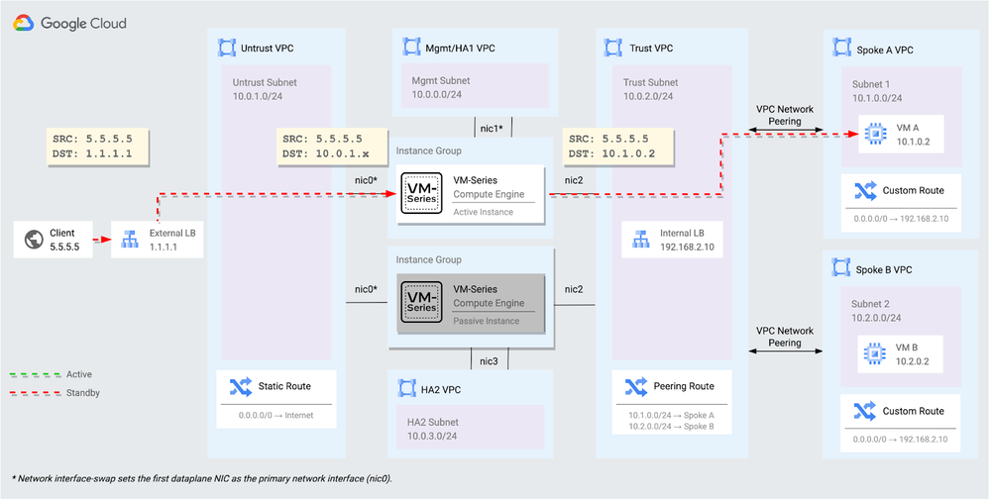Click the Google Cloud logo icon

[x=24, y=24]
